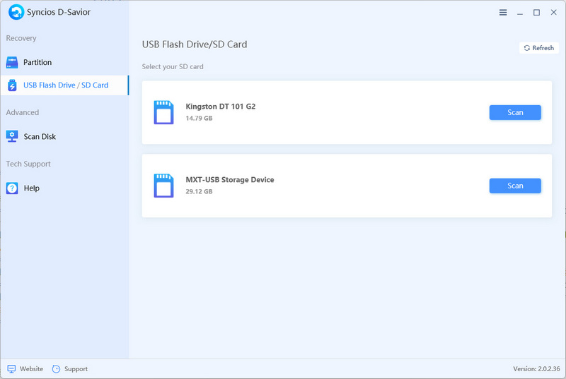Click the MXT-USB Storage Device name
This screenshot has width=566, height=379.
click(229, 179)
